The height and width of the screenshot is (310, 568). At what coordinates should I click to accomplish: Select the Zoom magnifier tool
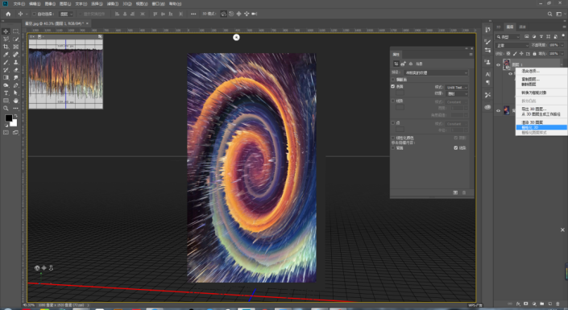coord(6,108)
